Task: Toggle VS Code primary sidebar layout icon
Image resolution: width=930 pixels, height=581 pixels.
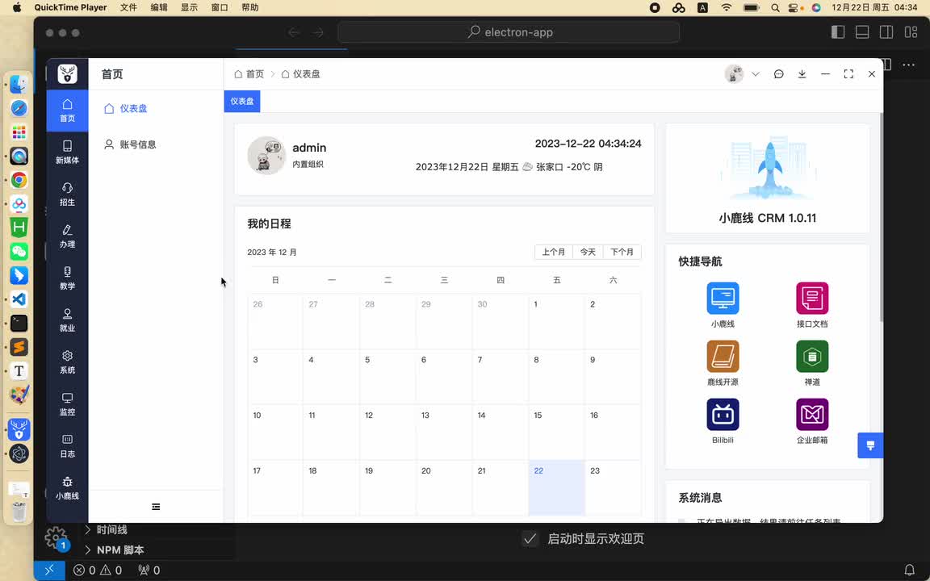Action: point(838,32)
